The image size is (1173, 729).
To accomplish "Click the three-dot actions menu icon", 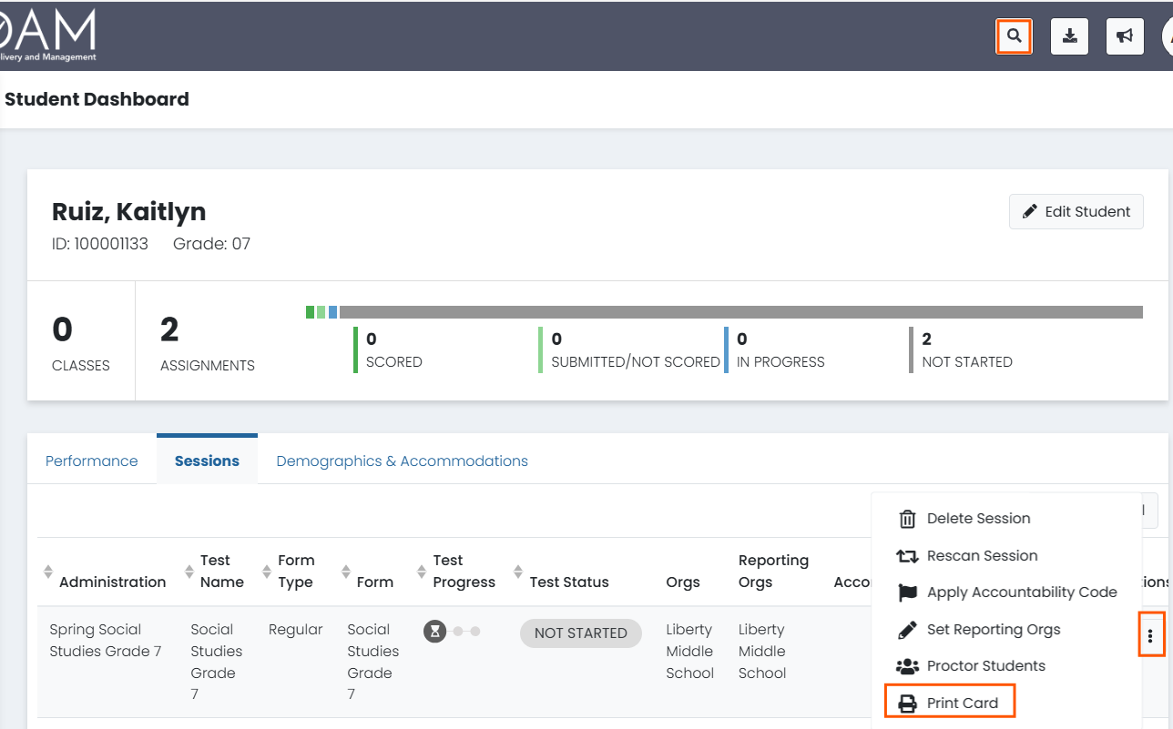I will tap(1150, 635).
